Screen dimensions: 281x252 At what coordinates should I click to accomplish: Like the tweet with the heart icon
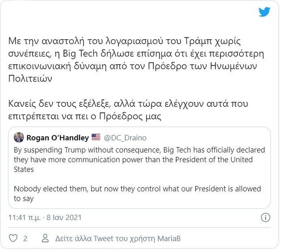coord(13,238)
